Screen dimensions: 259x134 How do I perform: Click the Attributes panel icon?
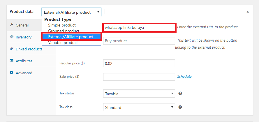point(12,61)
